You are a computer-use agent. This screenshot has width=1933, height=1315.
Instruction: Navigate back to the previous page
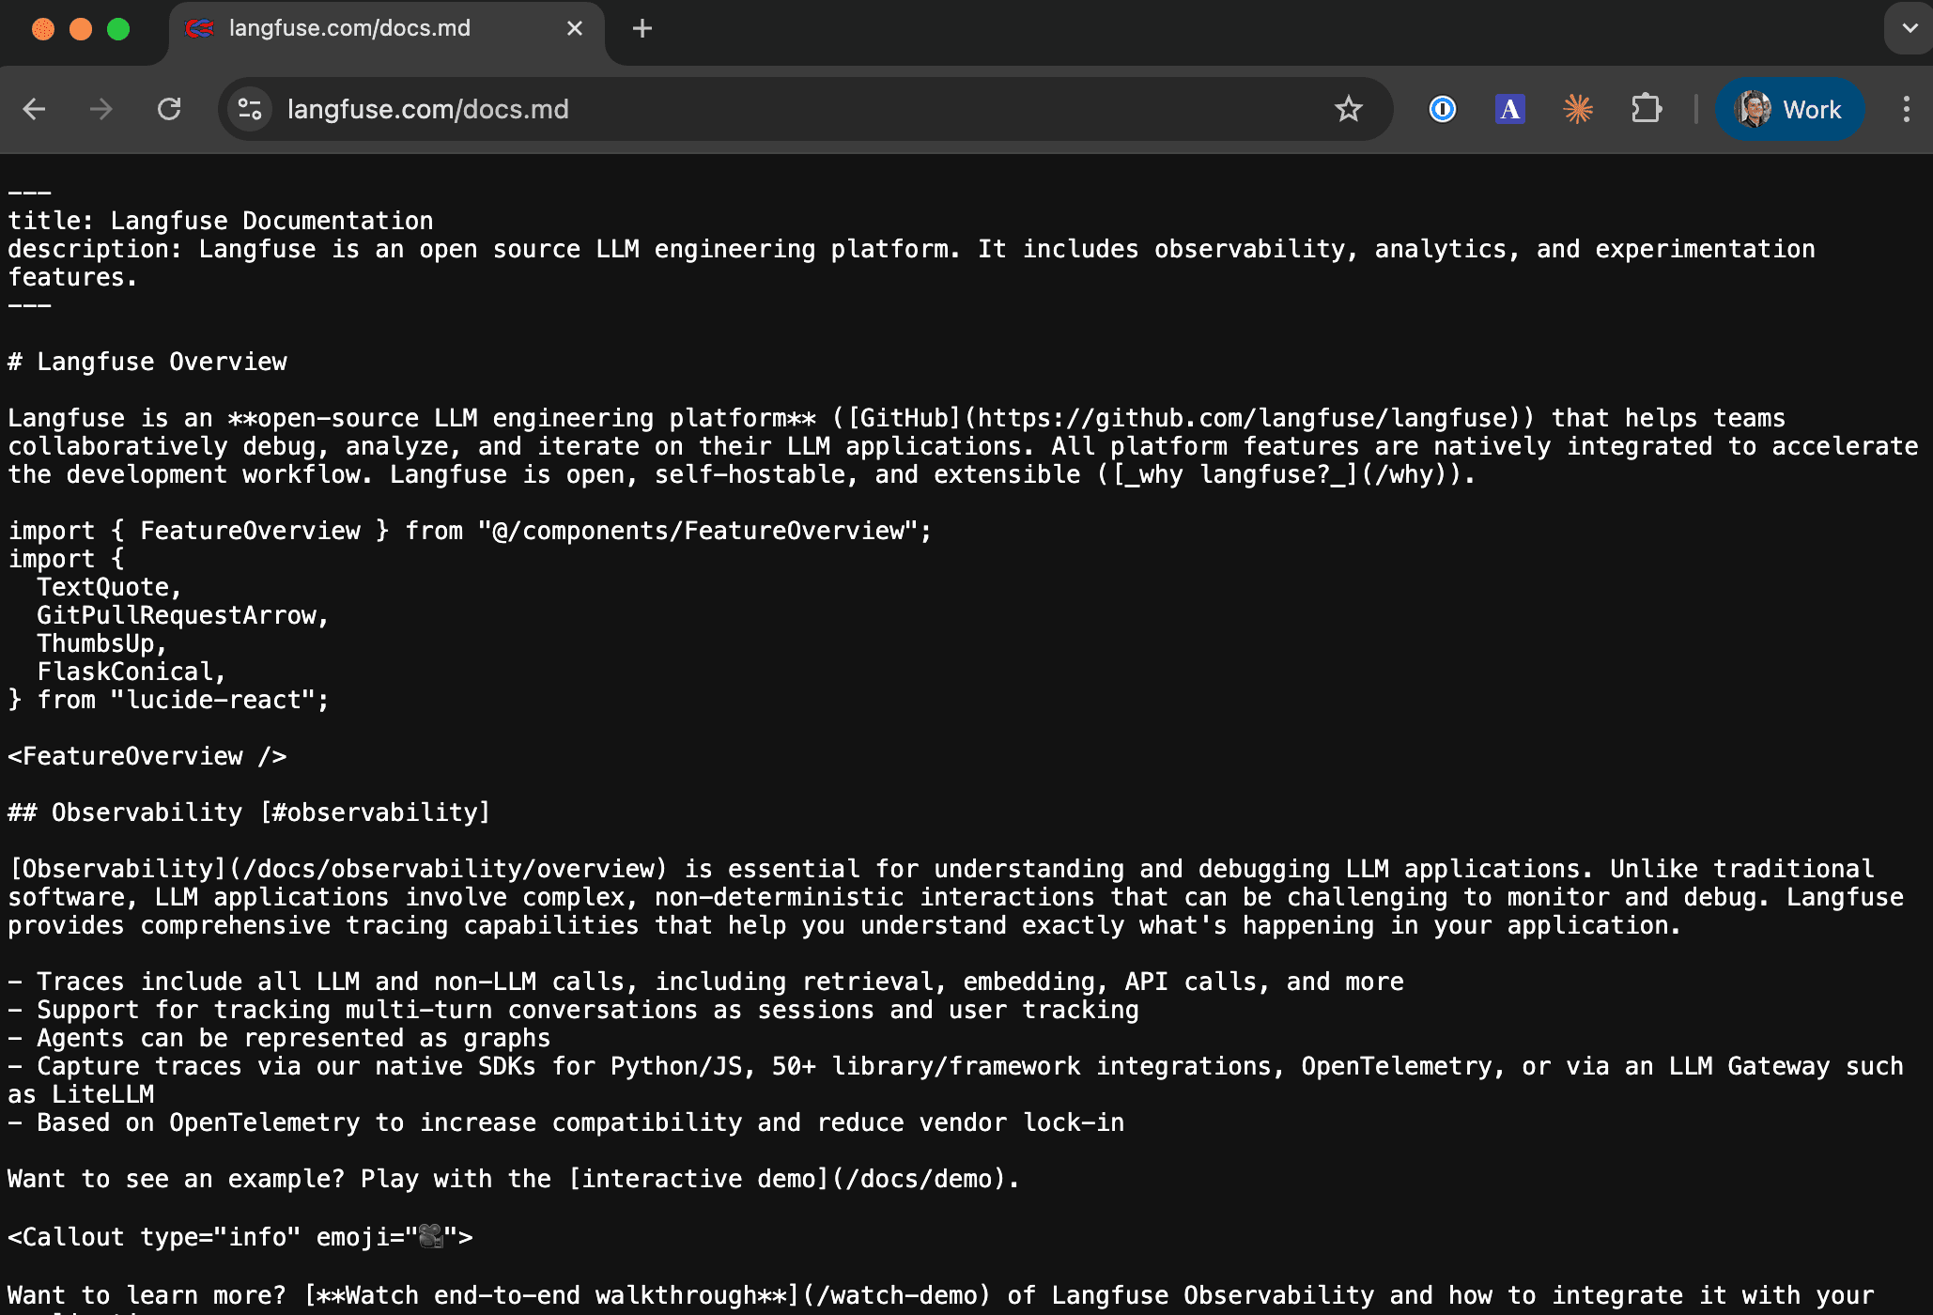tap(34, 109)
